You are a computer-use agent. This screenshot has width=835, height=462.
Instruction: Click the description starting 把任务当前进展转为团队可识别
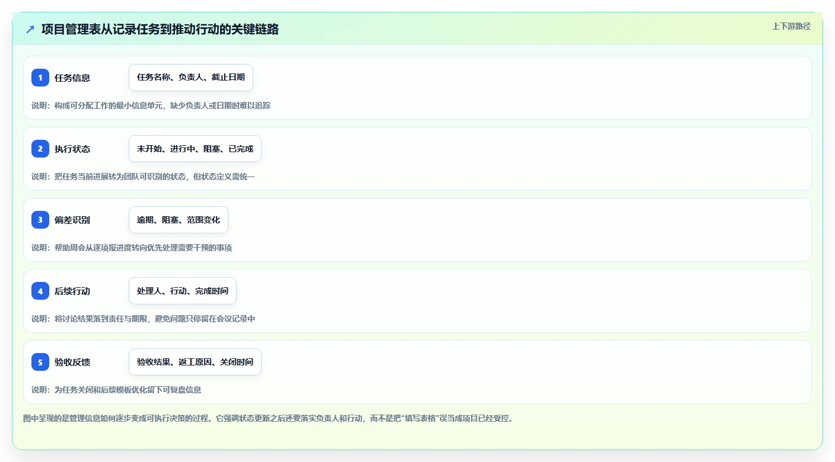pos(143,177)
